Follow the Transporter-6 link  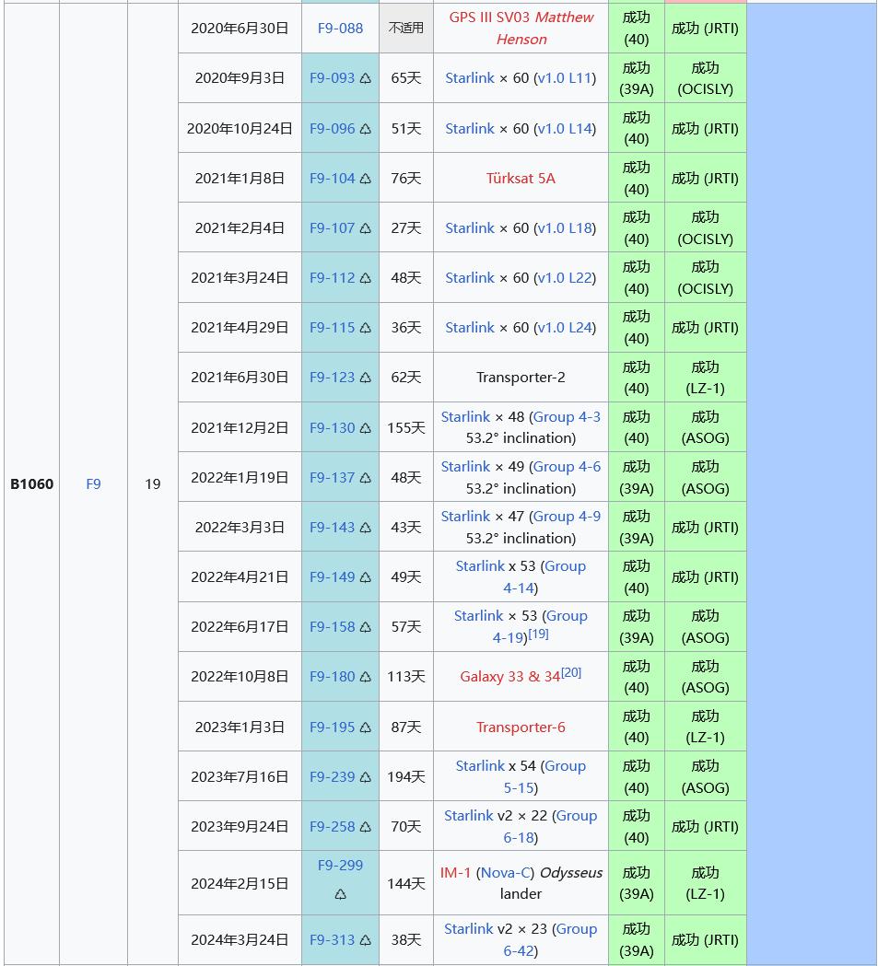[521, 727]
